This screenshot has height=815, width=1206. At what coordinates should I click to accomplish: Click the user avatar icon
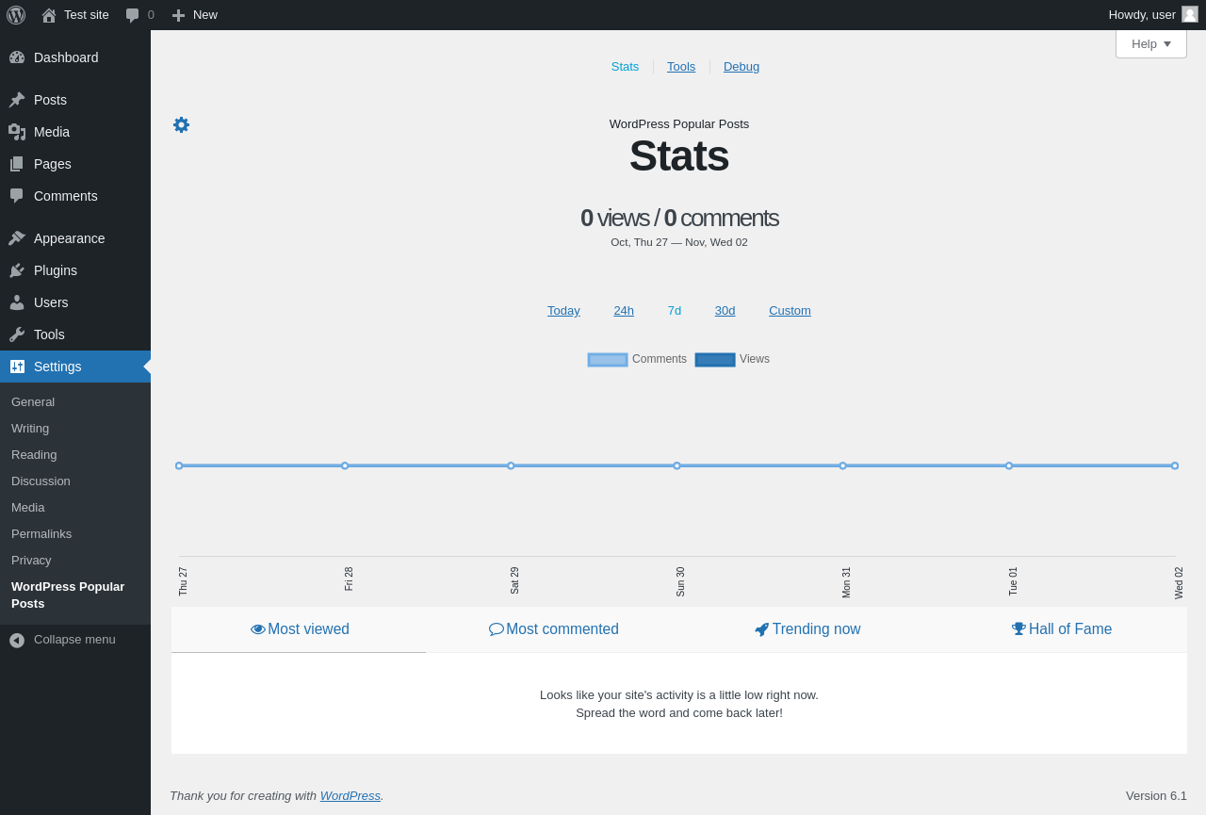pyautogui.click(x=1190, y=14)
